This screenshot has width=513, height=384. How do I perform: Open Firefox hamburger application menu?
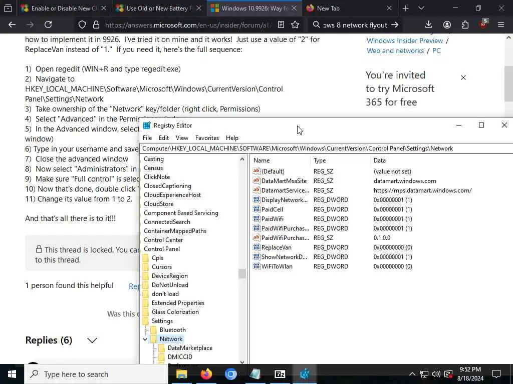(x=501, y=25)
